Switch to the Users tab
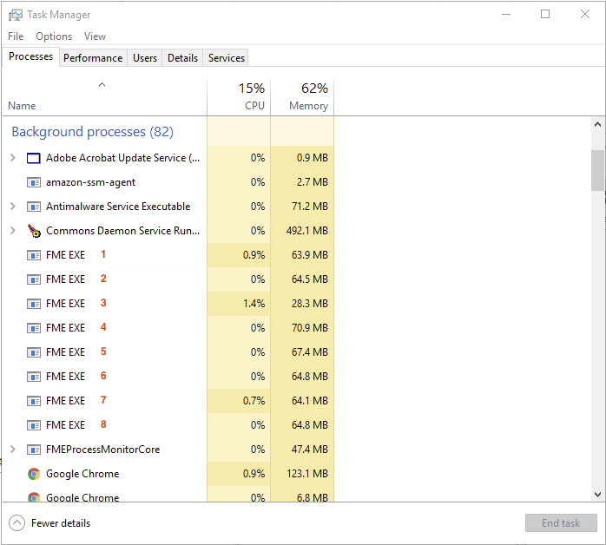Screen dimensions: 606x545 click(145, 58)
